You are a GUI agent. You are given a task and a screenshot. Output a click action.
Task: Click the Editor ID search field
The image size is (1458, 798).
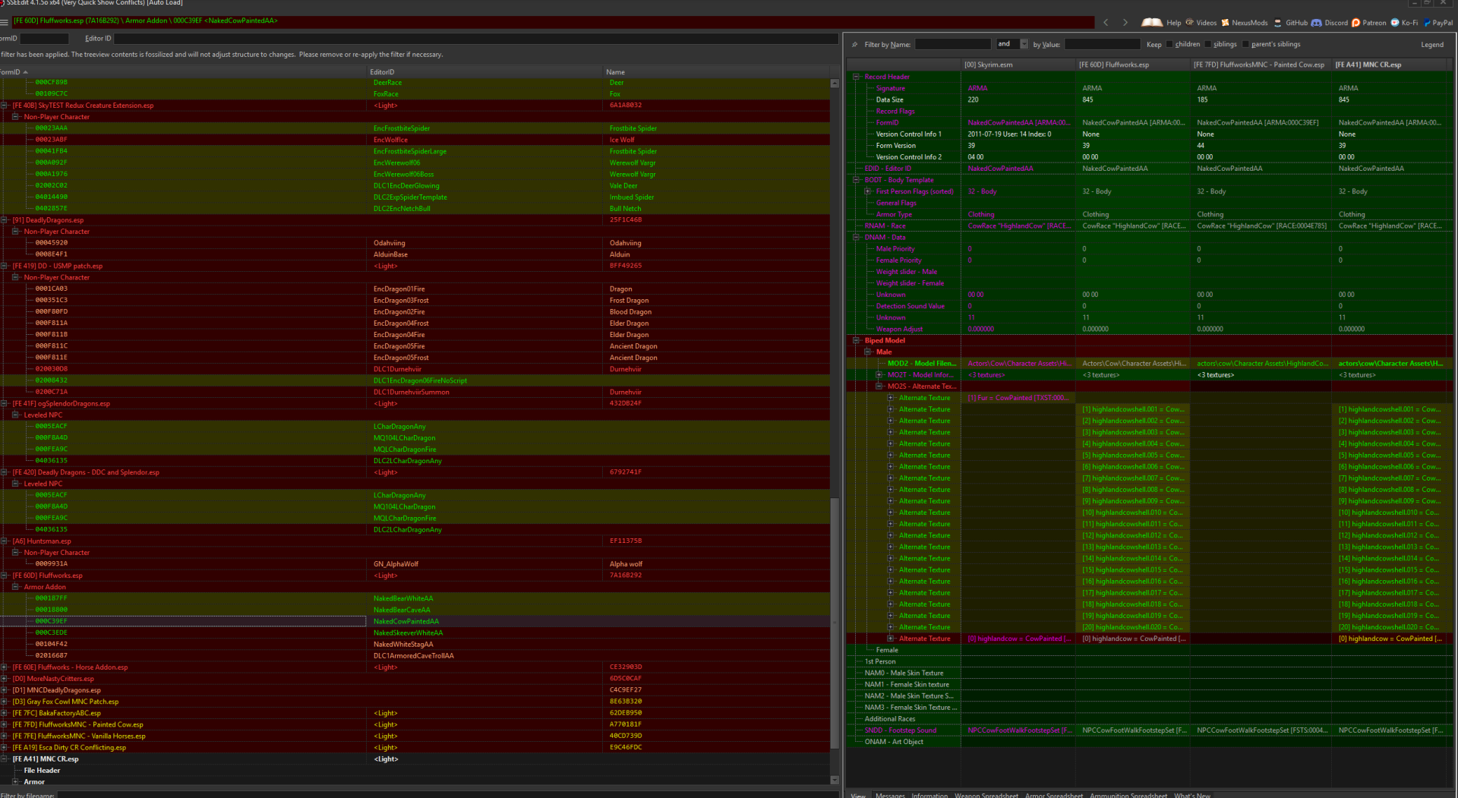tap(475, 38)
